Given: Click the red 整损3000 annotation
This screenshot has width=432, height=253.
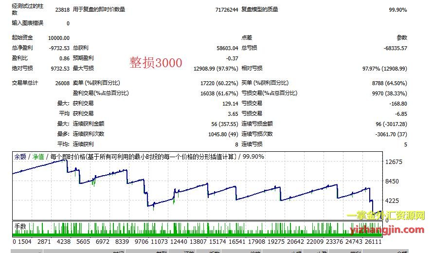Looking at the screenshot, I should [x=156, y=63].
